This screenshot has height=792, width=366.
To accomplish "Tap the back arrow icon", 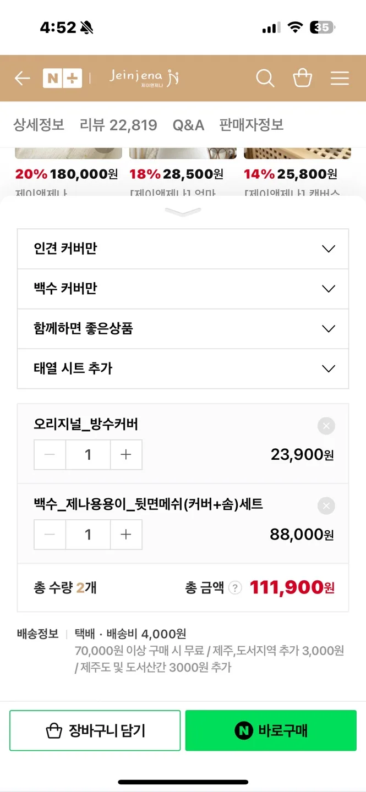I will click(x=22, y=79).
